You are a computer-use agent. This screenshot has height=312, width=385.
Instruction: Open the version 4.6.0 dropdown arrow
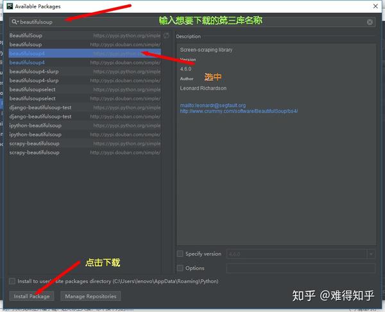coord(371,254)
